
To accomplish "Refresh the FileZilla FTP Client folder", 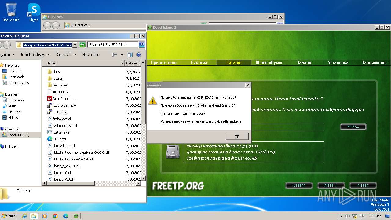I will (82, 45).
